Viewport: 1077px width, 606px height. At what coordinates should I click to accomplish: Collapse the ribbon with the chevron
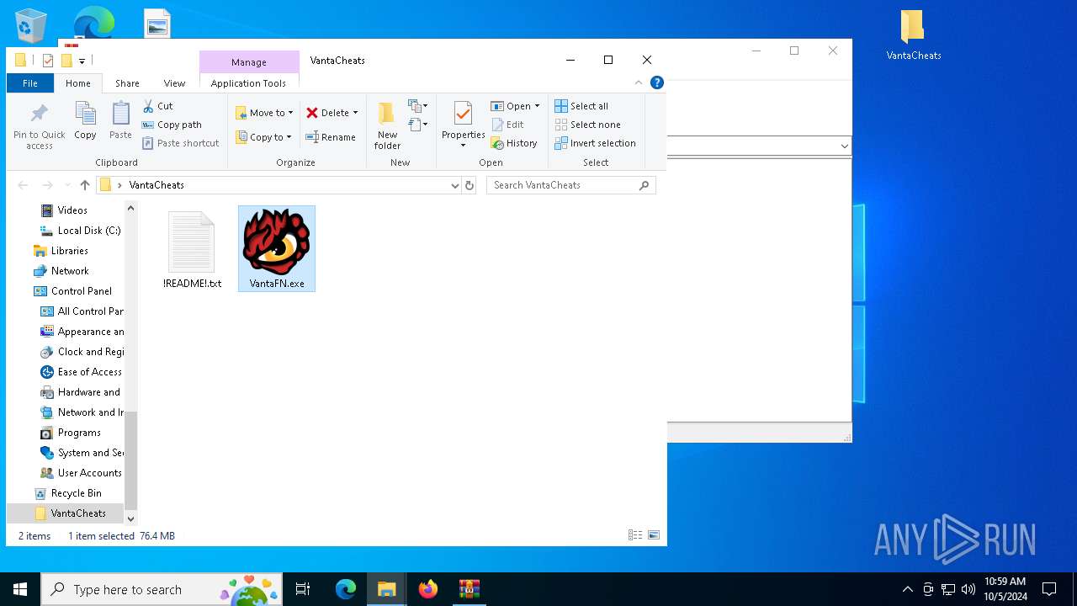coord(639,82)
